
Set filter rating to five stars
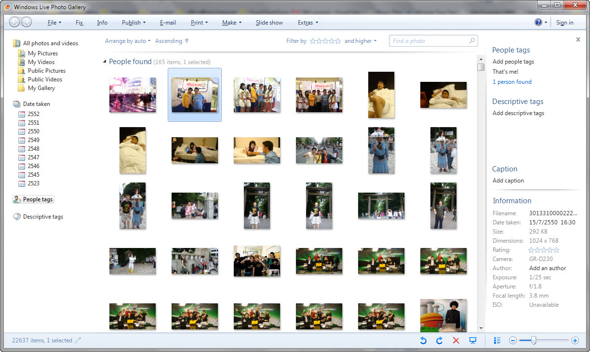[x=338, y=41]
